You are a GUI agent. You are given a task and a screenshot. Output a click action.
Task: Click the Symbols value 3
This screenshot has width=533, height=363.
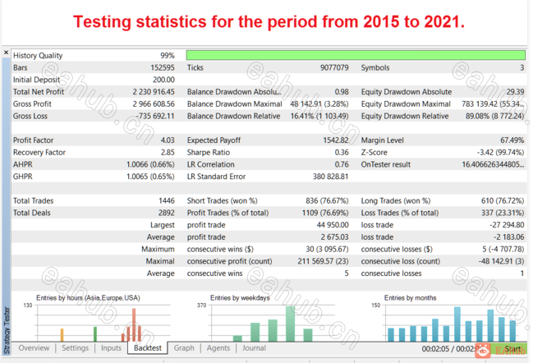(522, 67)
